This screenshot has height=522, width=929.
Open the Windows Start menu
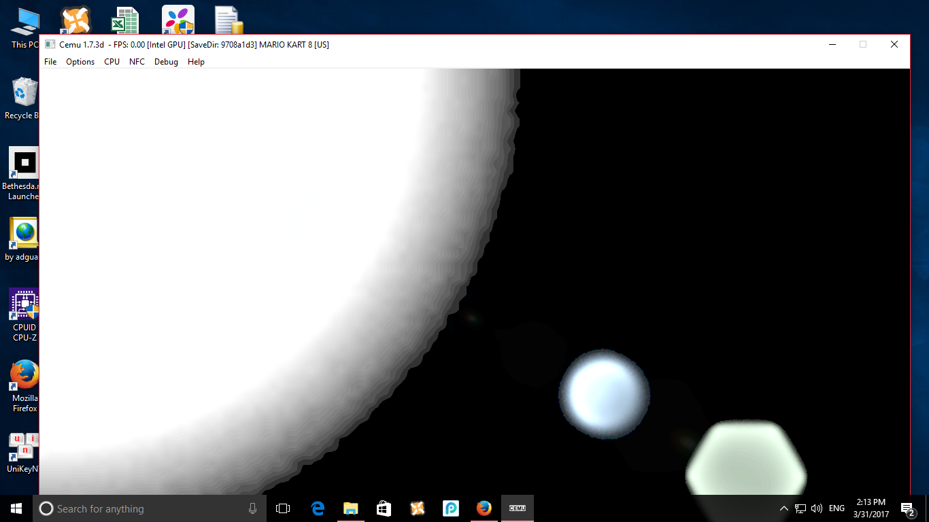(16, 508)
